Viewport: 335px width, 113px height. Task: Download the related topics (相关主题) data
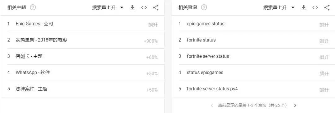(132, 8)
